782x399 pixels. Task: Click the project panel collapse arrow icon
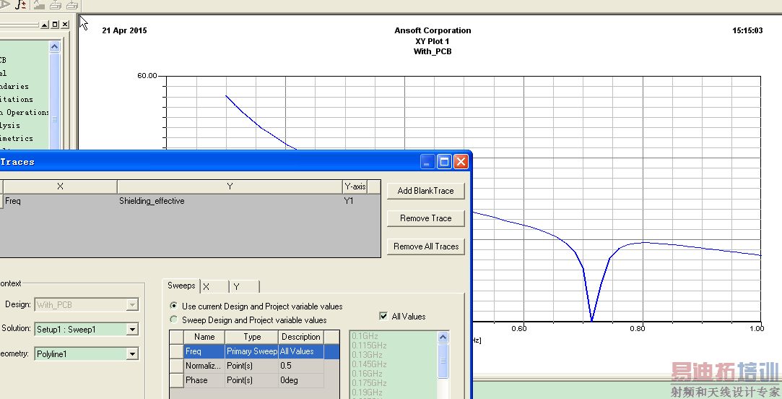point(45,25)
